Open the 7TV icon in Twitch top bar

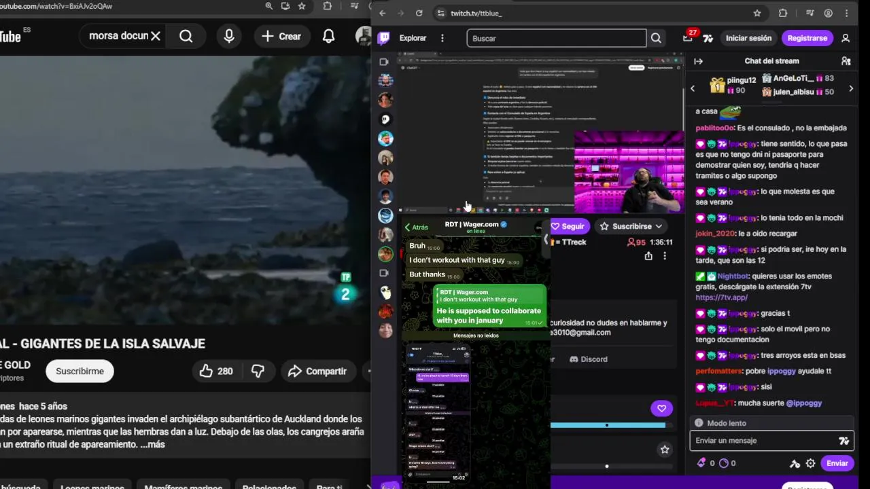point(708,38)
